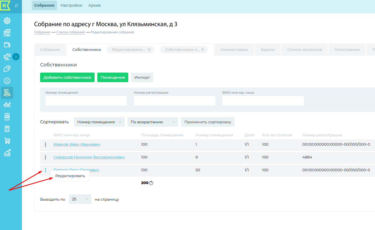Viewport: 375px width, 230px height.
Task: Click the pin icon beside the logo
Action: (x=17, y=6)
